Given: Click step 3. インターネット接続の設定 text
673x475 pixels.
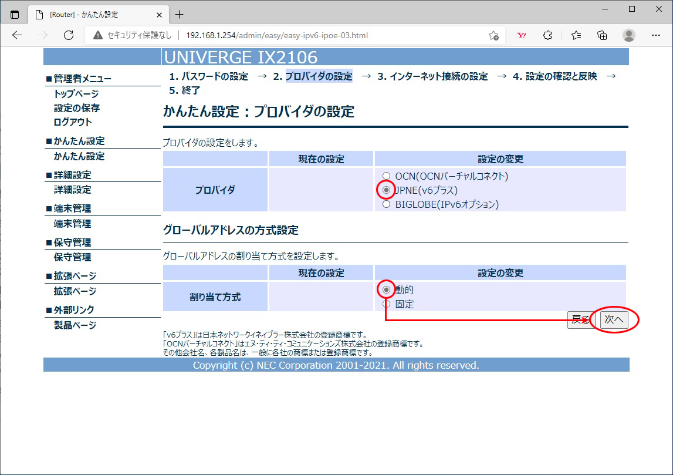Looking at the screenshot, I should click(x=432, y=76).
